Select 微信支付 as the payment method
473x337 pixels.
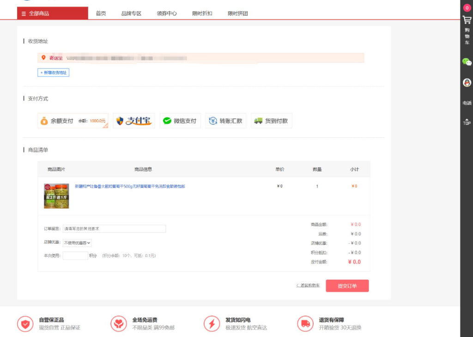(180, 121)
